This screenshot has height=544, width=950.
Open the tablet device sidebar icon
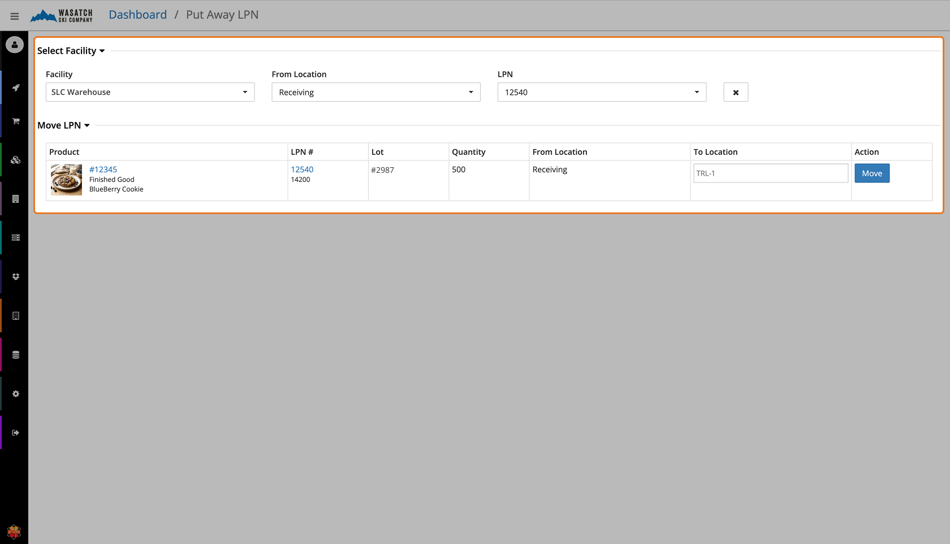pyautogui.click(x=16, y=316)
